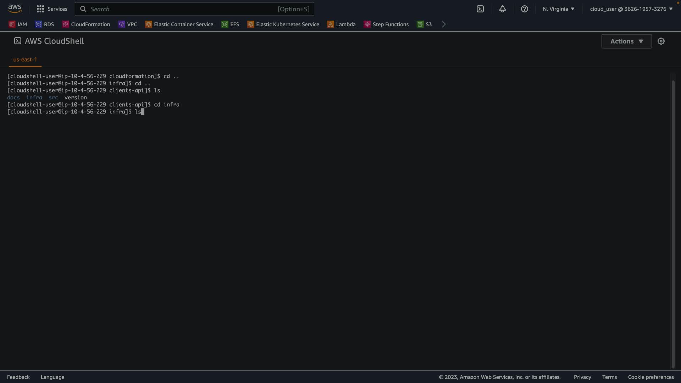The width and height of the screenshot is (681, 383).
Task: Show more favorites with right chevron
Action: coord(444,24)
